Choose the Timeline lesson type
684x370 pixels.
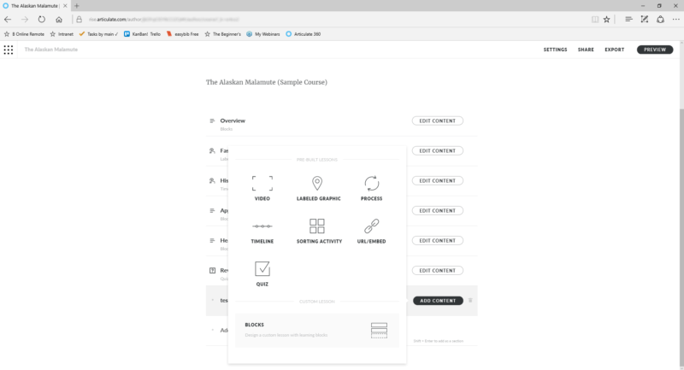(x=262, y=231)
